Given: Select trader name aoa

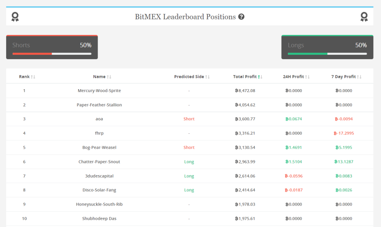Looking at the screenshot, I should click(x=99, y=119).
